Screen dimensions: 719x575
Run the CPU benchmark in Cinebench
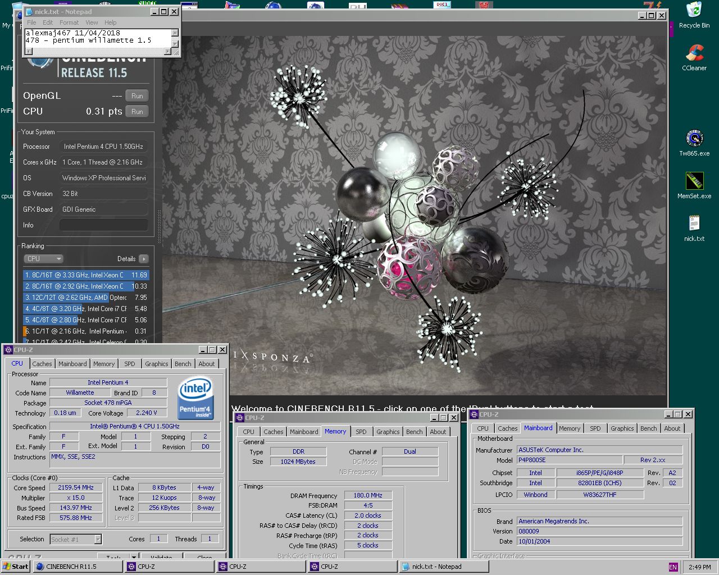(137, 112)
